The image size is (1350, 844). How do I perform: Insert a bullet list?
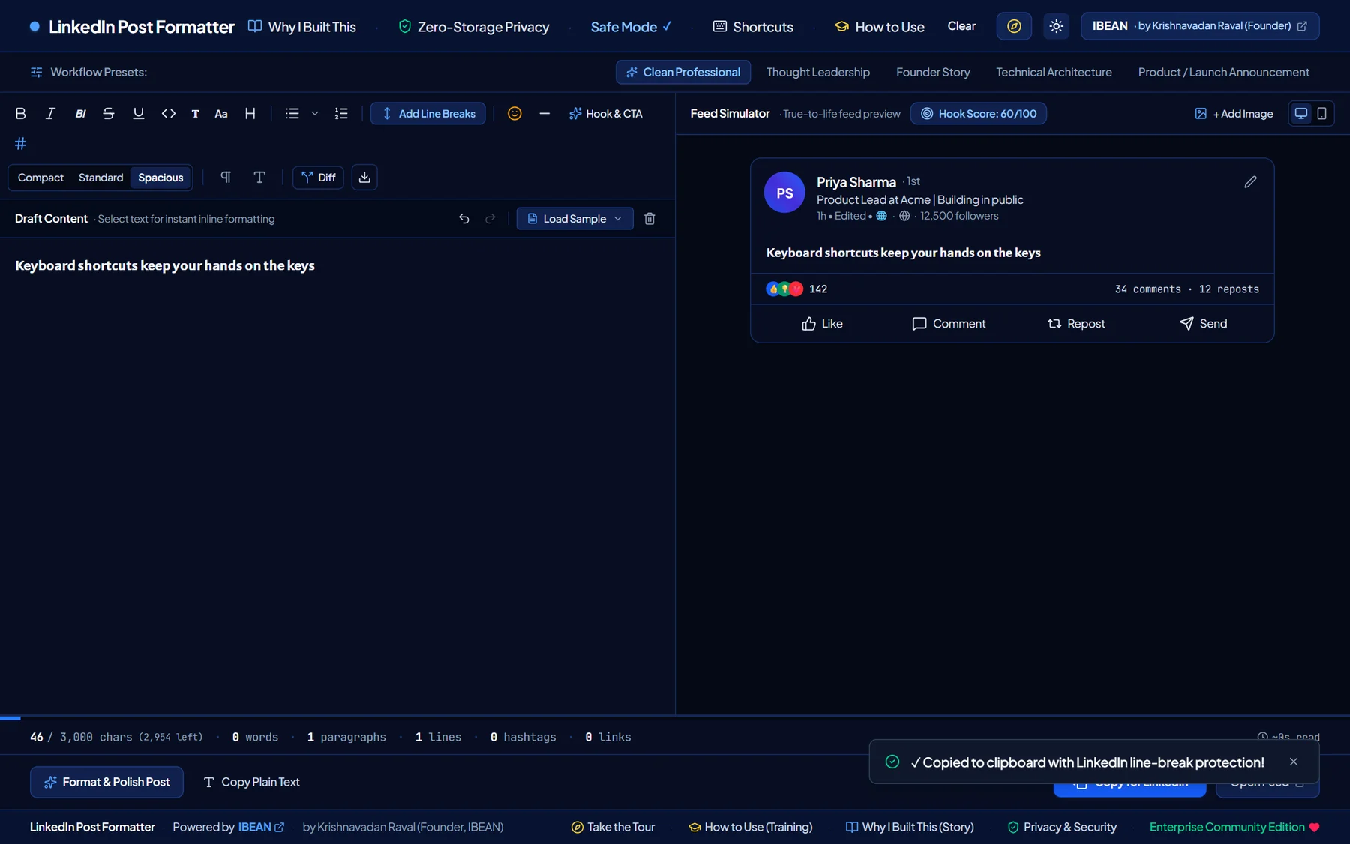coord(292,114)
